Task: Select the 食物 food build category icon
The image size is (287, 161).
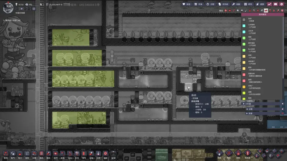Action: tap(27, 153)
